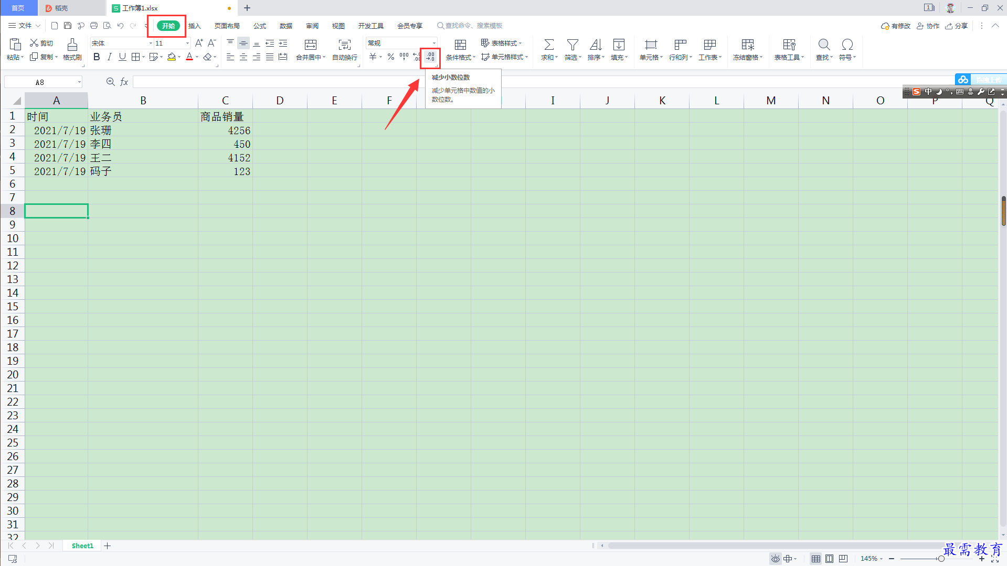The width and height of the screenshot is (1007, 566).
Task: Open the number format dropdown (常规)
Action: coord(434,43)
